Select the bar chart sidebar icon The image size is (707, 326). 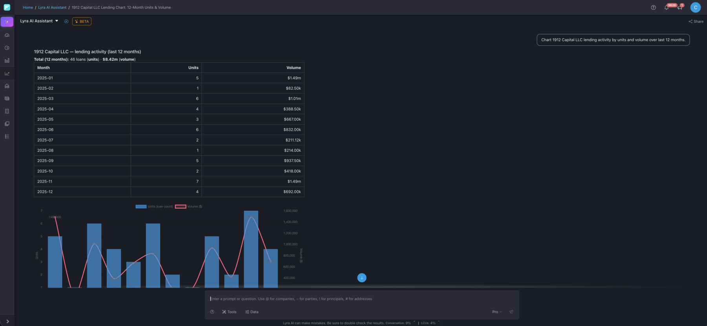click(x=7, y=61)
